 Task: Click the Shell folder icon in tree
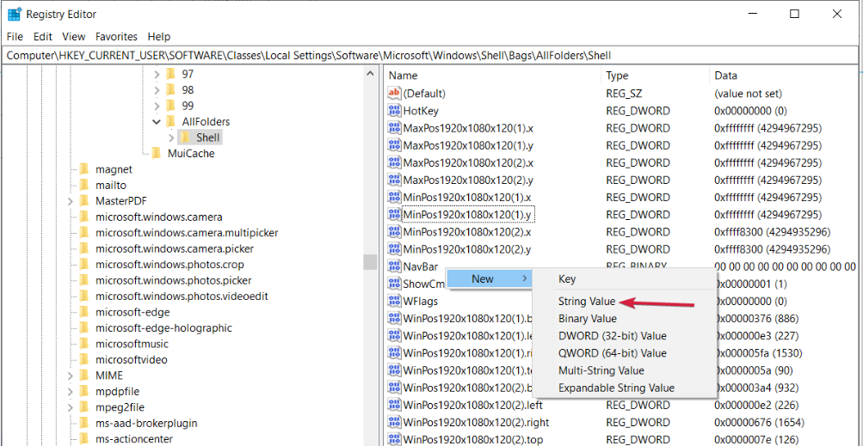point(185,137)
